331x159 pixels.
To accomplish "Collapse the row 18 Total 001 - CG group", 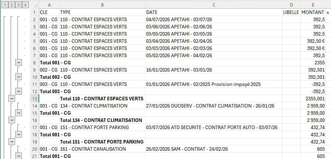I will [19, 134].
